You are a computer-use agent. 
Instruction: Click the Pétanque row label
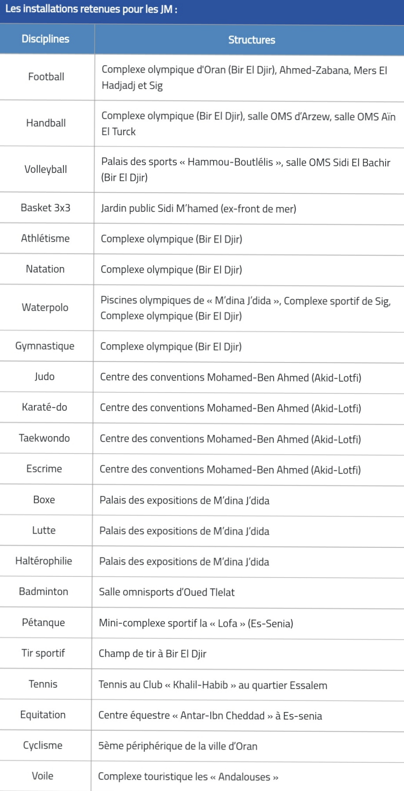(43, 622)
